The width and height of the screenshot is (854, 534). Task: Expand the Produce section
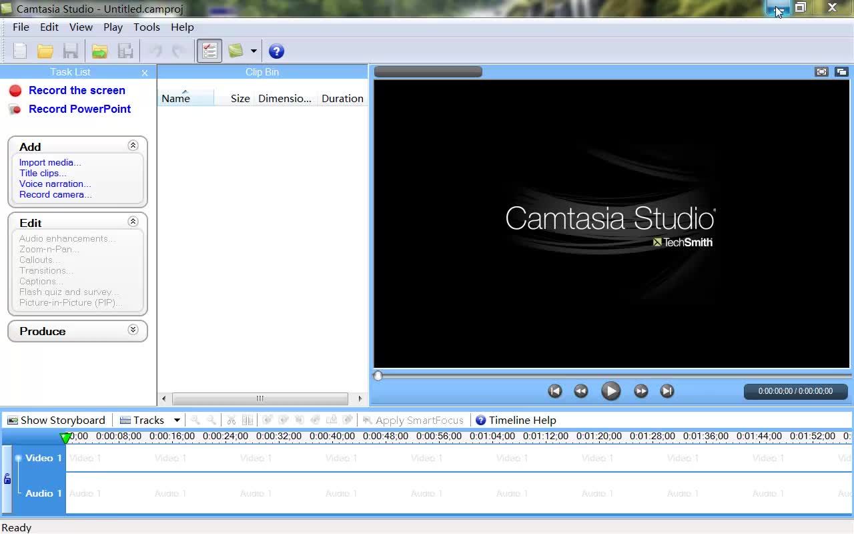pyautogui.click(x=133, y=330)
